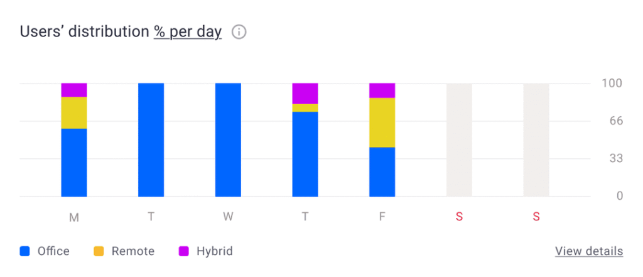Viewport: 643px width, 277px height.
Task: Toggle the Office legend label
Action: point(53,251)
